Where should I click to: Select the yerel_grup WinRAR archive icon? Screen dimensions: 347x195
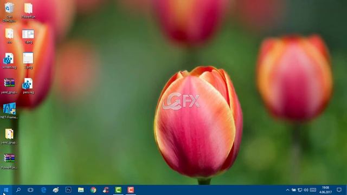pos(9,86)
